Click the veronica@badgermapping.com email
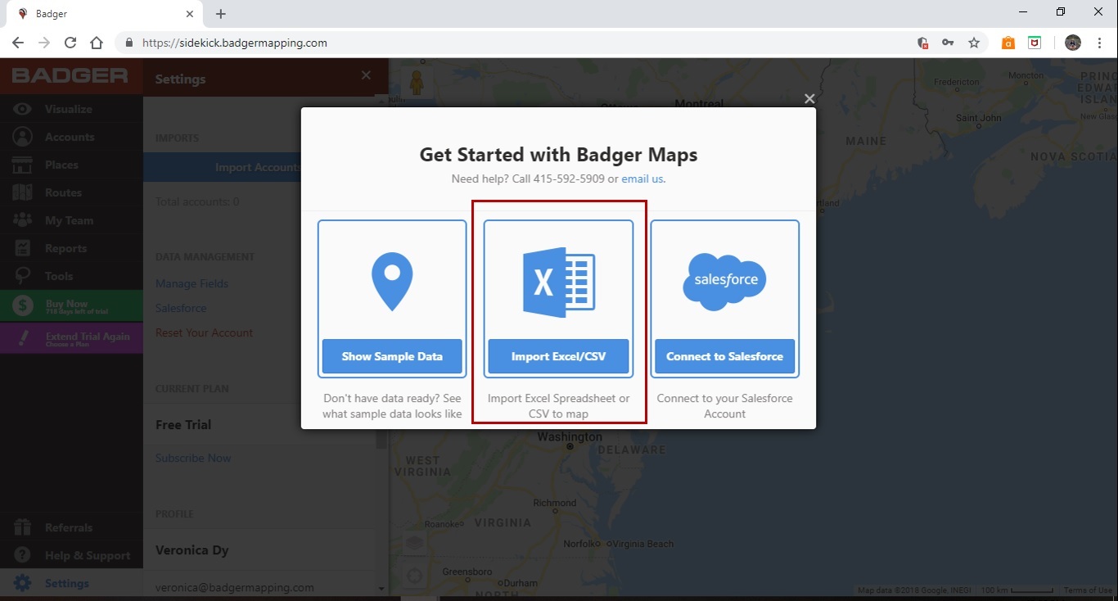 click(x=235, y=587)
